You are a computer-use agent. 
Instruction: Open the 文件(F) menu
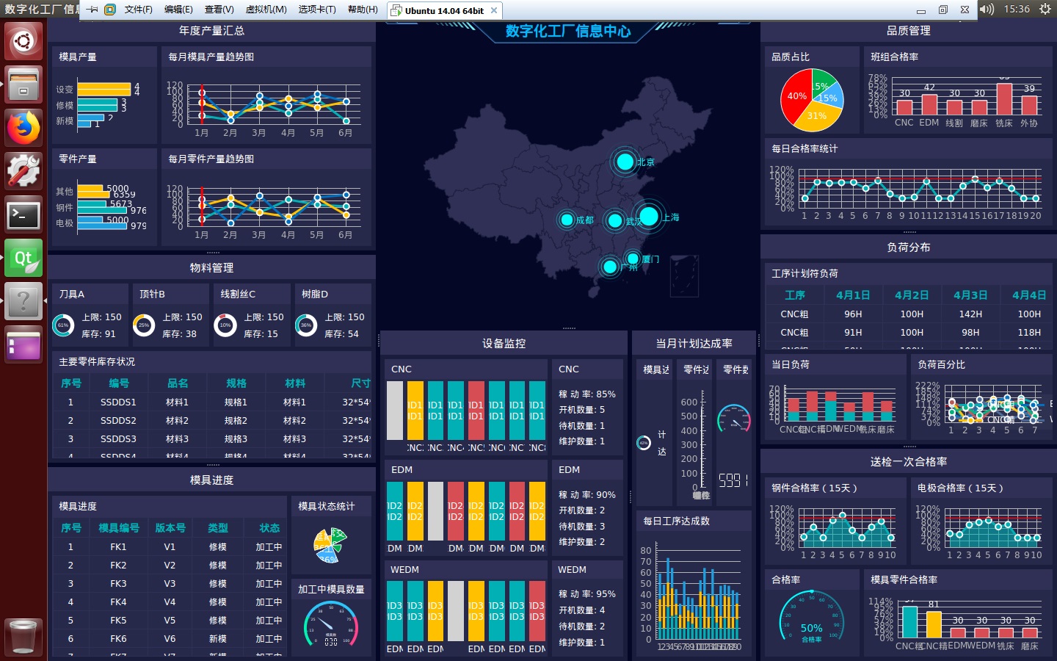(138, 10)
